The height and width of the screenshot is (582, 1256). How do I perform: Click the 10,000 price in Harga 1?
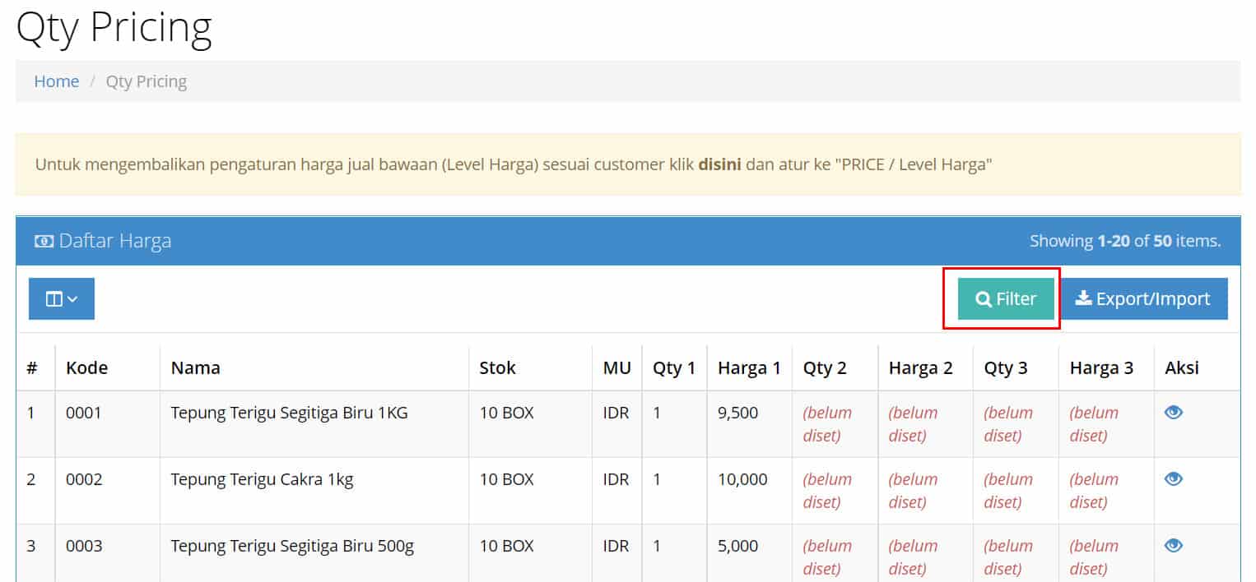coord(742,479)
